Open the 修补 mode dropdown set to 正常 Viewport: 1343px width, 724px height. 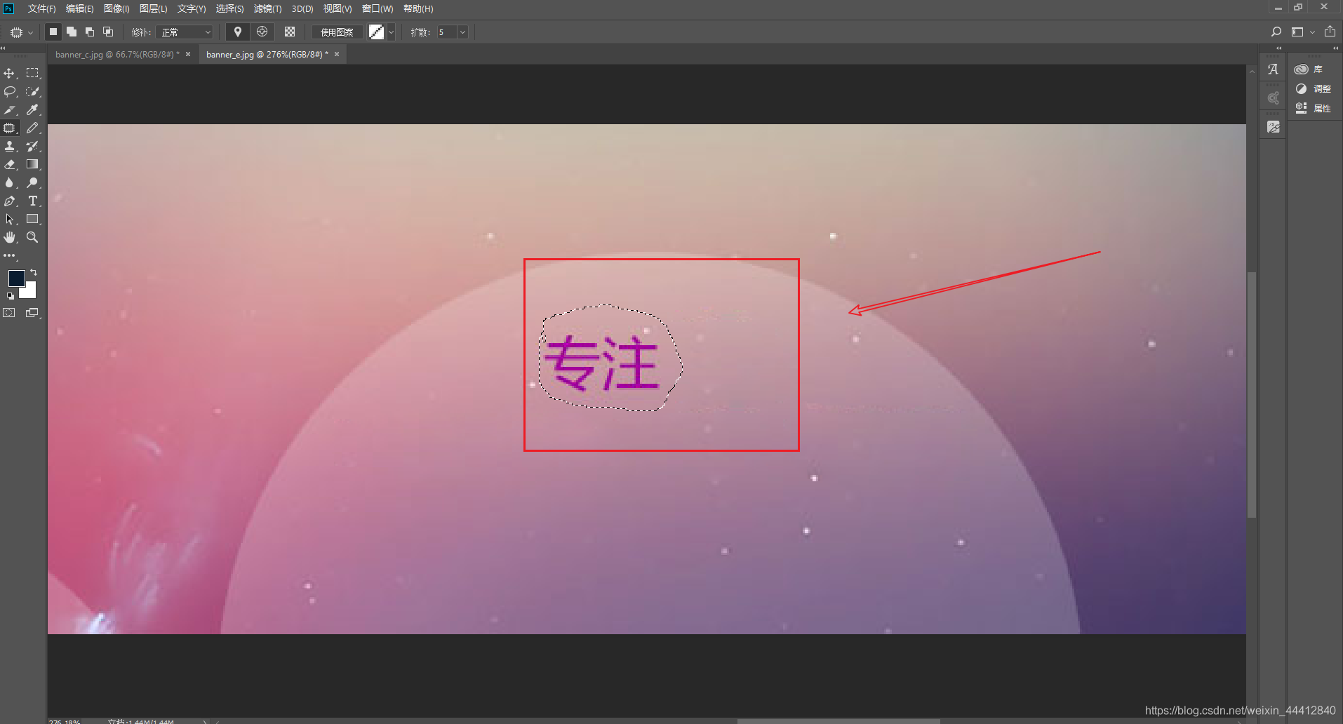(x=185, y=32)
